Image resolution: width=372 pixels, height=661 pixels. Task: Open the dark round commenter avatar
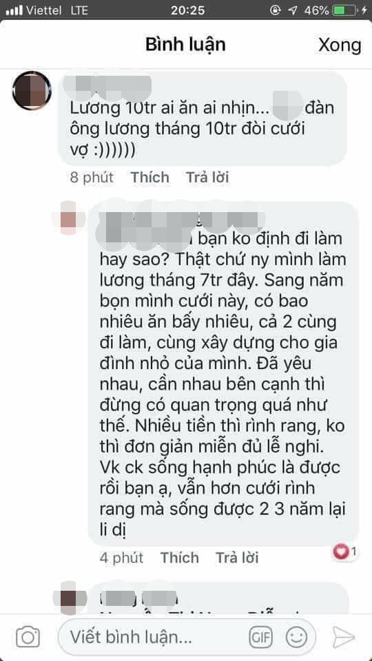tap(32, 90)
